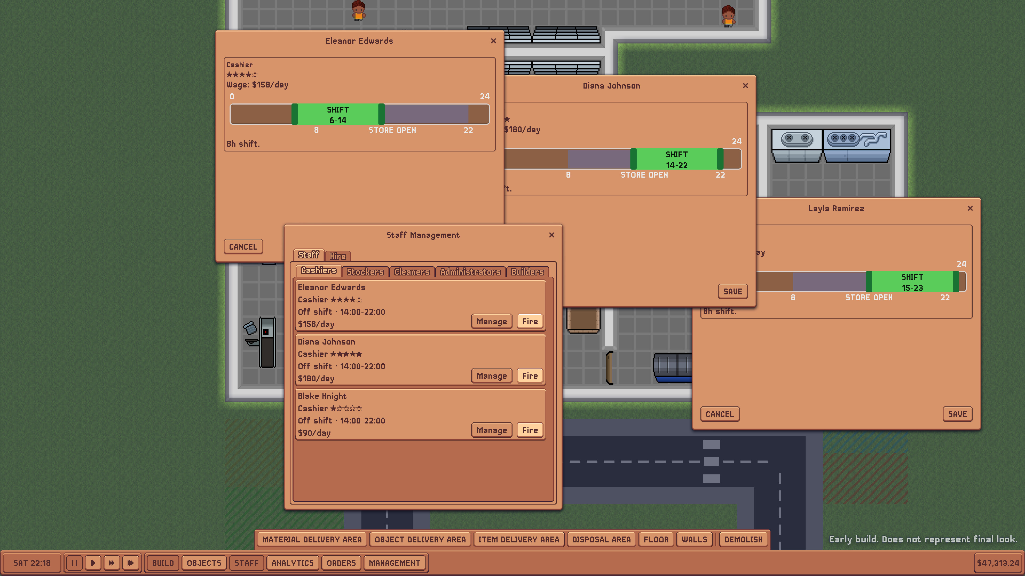Save Diana Johnson's shift changes
This screenshot has width=1025, height=576.
(732, 291)
